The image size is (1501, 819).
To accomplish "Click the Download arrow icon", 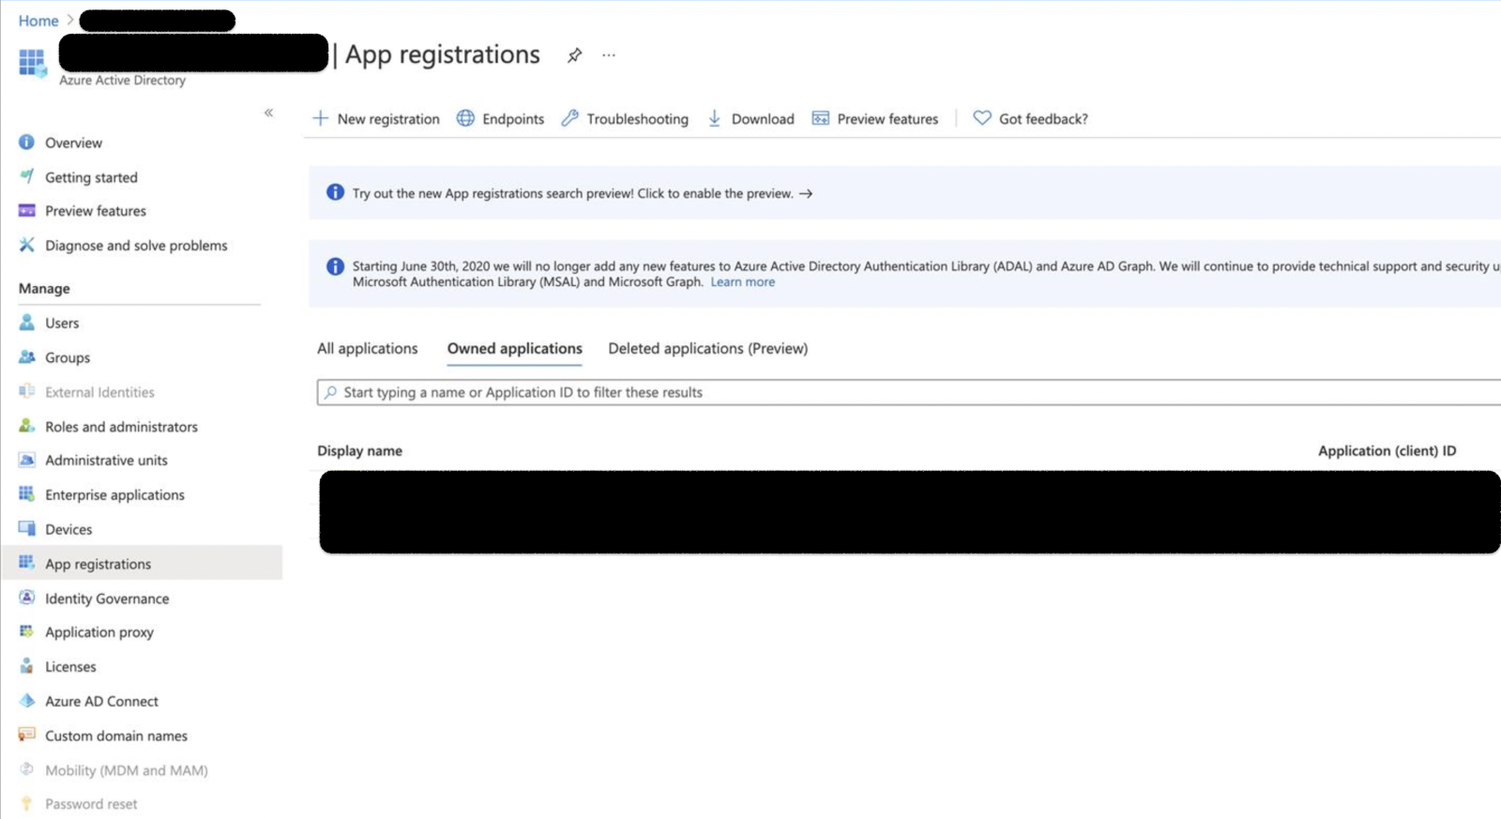I will [714, 118].
